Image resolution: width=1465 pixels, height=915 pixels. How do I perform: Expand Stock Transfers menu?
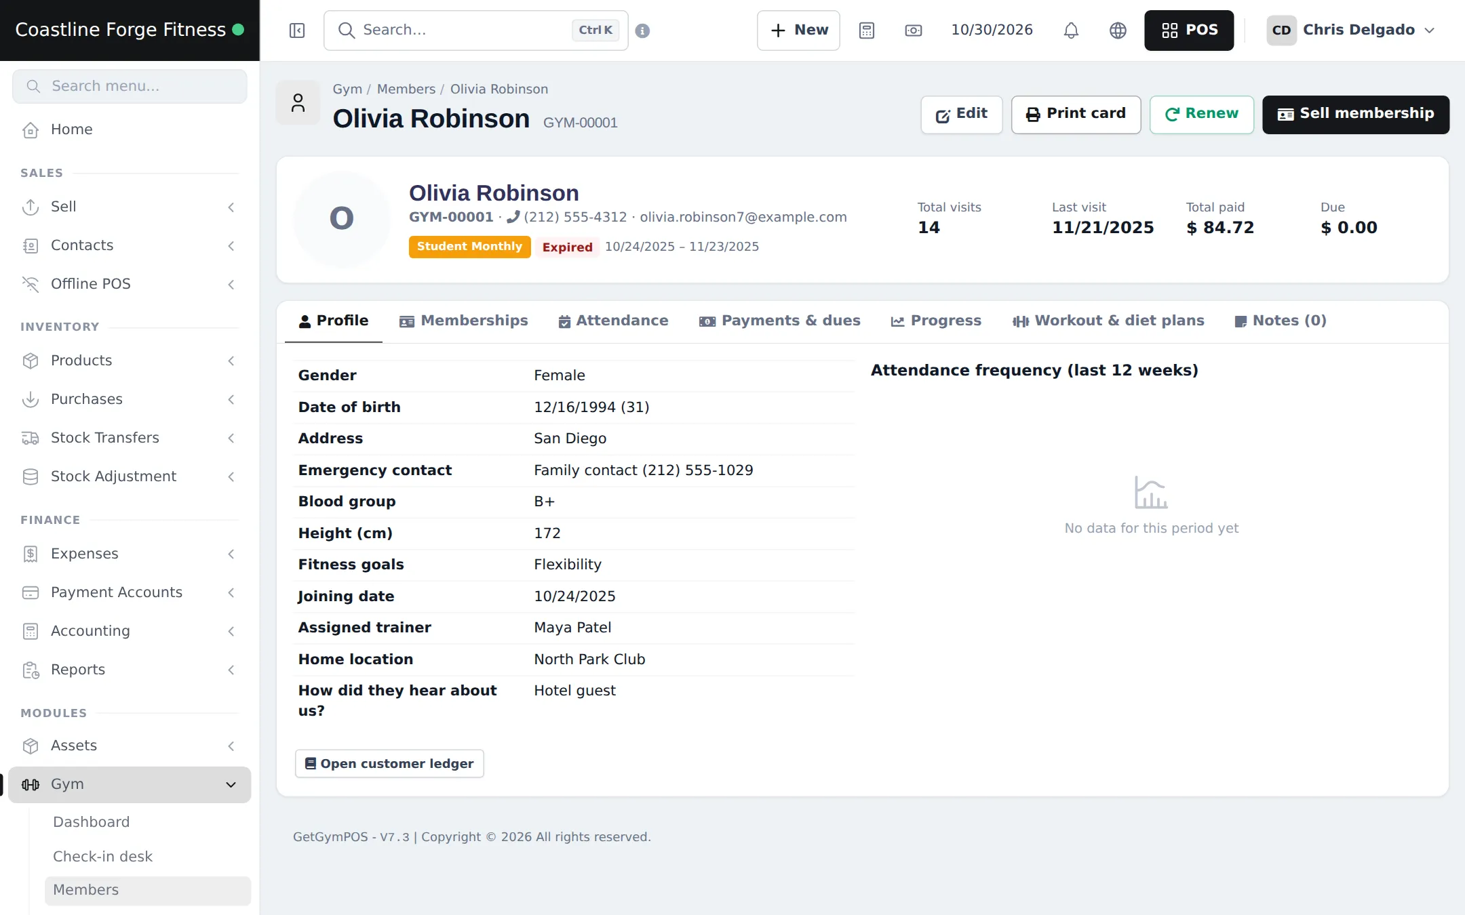[130, 438]
